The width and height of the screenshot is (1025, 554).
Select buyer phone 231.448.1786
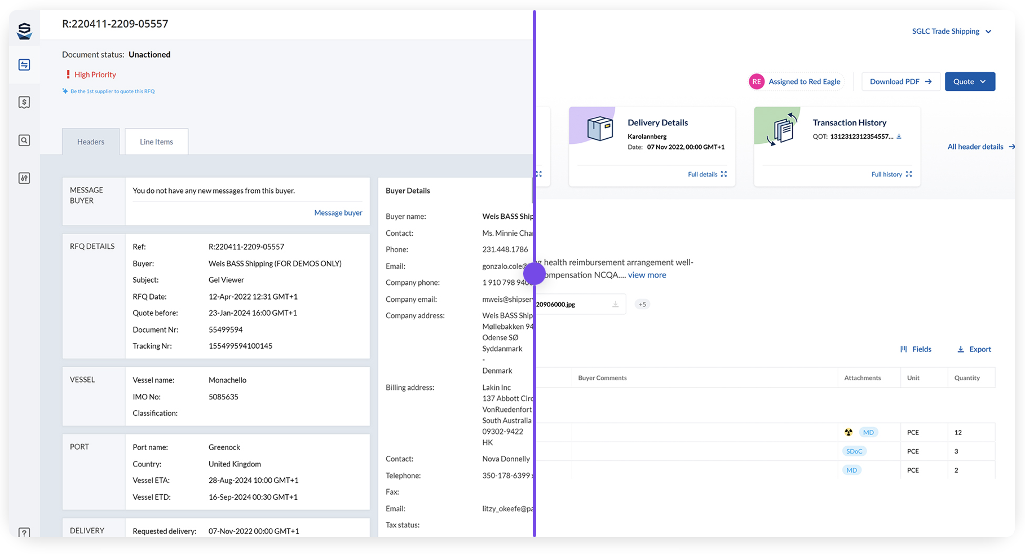pos(505,249)
